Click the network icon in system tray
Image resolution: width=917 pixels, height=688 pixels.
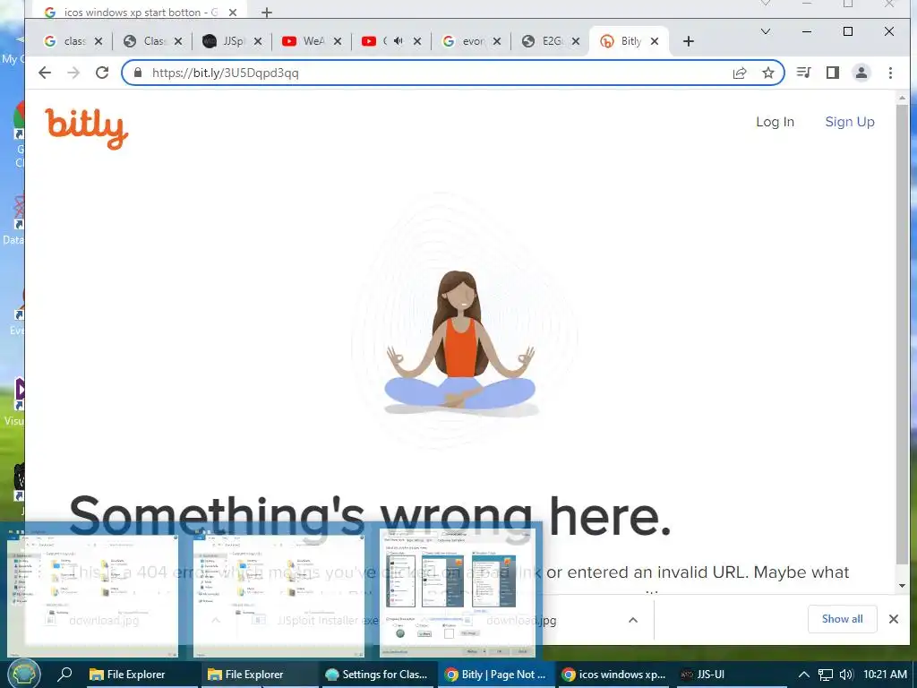tap(825, 675)
